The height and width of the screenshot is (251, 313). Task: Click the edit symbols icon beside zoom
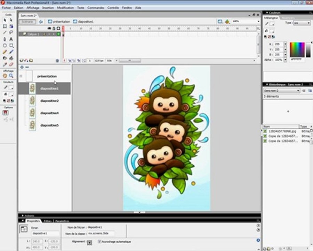click(227, 21)
